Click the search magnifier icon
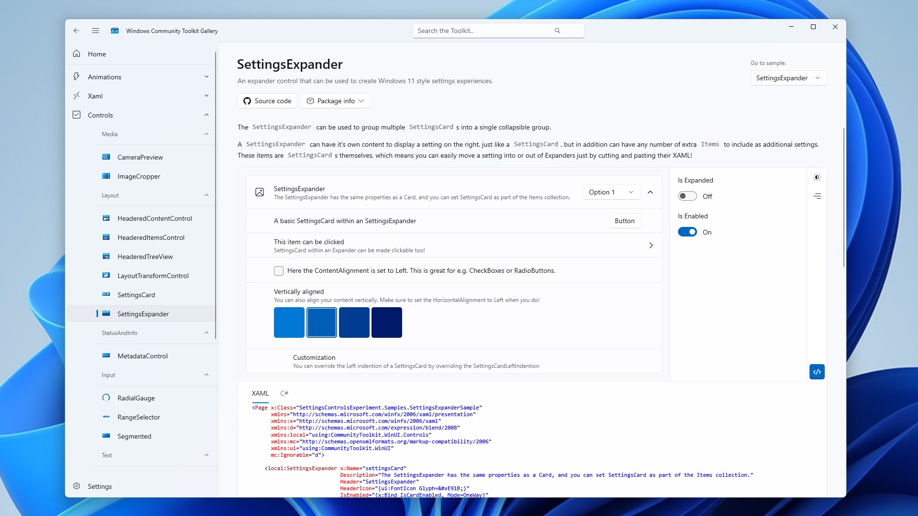 tap(557, 31)
